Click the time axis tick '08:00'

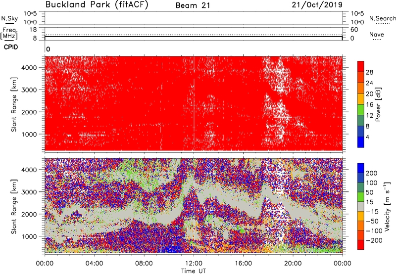point(144,264)
